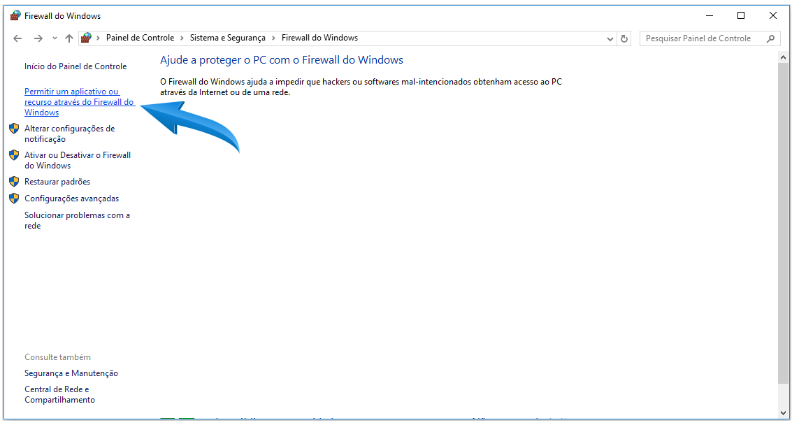
Task: Expand chevron before Painel de Controle breadcrumb
Action: 99,38
